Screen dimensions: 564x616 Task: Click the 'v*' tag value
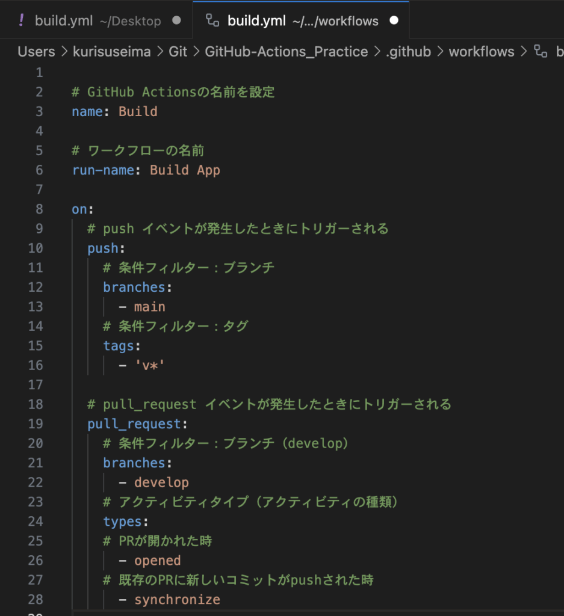click(149, 365)
